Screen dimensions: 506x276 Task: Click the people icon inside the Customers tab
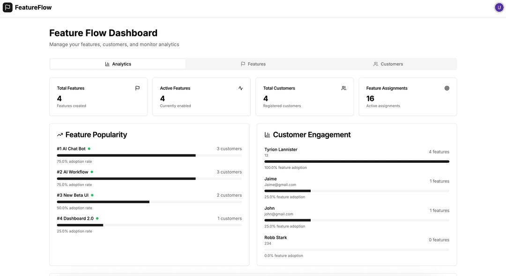pyautogui.click(x=375, y=63)
